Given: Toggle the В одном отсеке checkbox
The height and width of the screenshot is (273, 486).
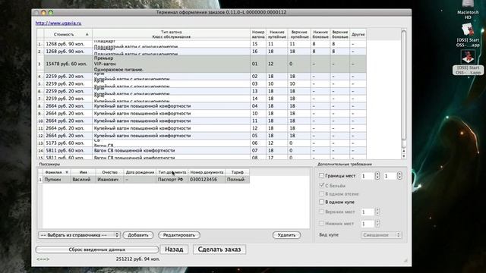Looking at the screenshot, I should pos(321,194).
